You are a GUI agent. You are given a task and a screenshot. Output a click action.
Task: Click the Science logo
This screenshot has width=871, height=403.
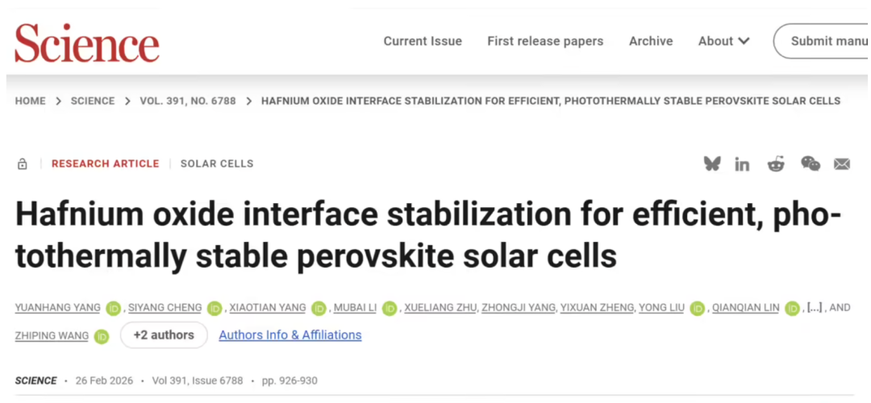87,42
